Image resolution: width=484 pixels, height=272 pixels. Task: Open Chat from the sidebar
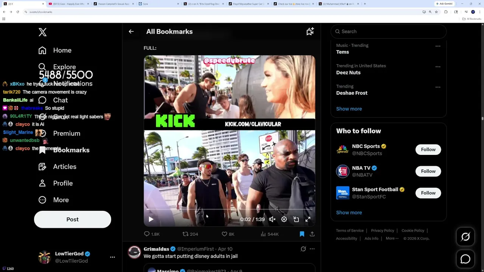pos(53,100)
